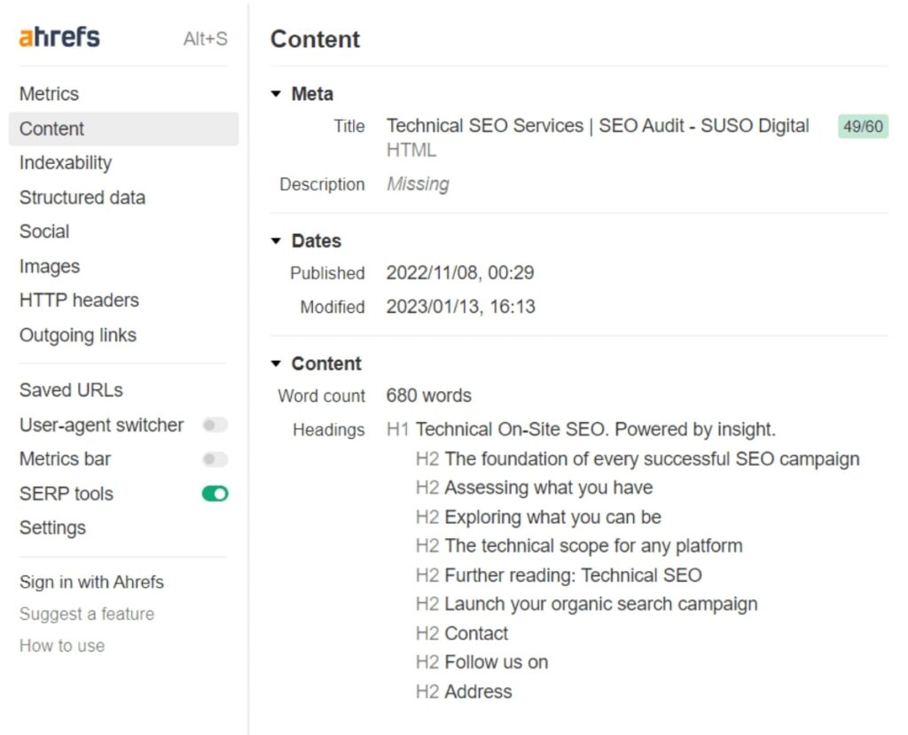Disable the SERP tools toggle
Viewport: 908px width, 735px height.
[x=215, y=494]
